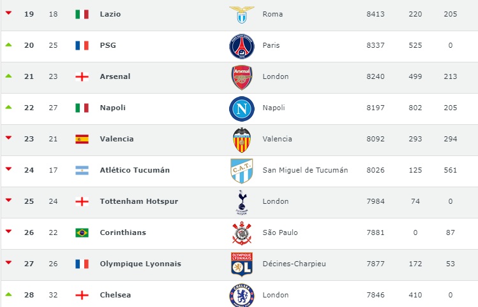Click the Valencia bat crest
Image resolution: width=478 pixels, height=307 pixels.
242,140
